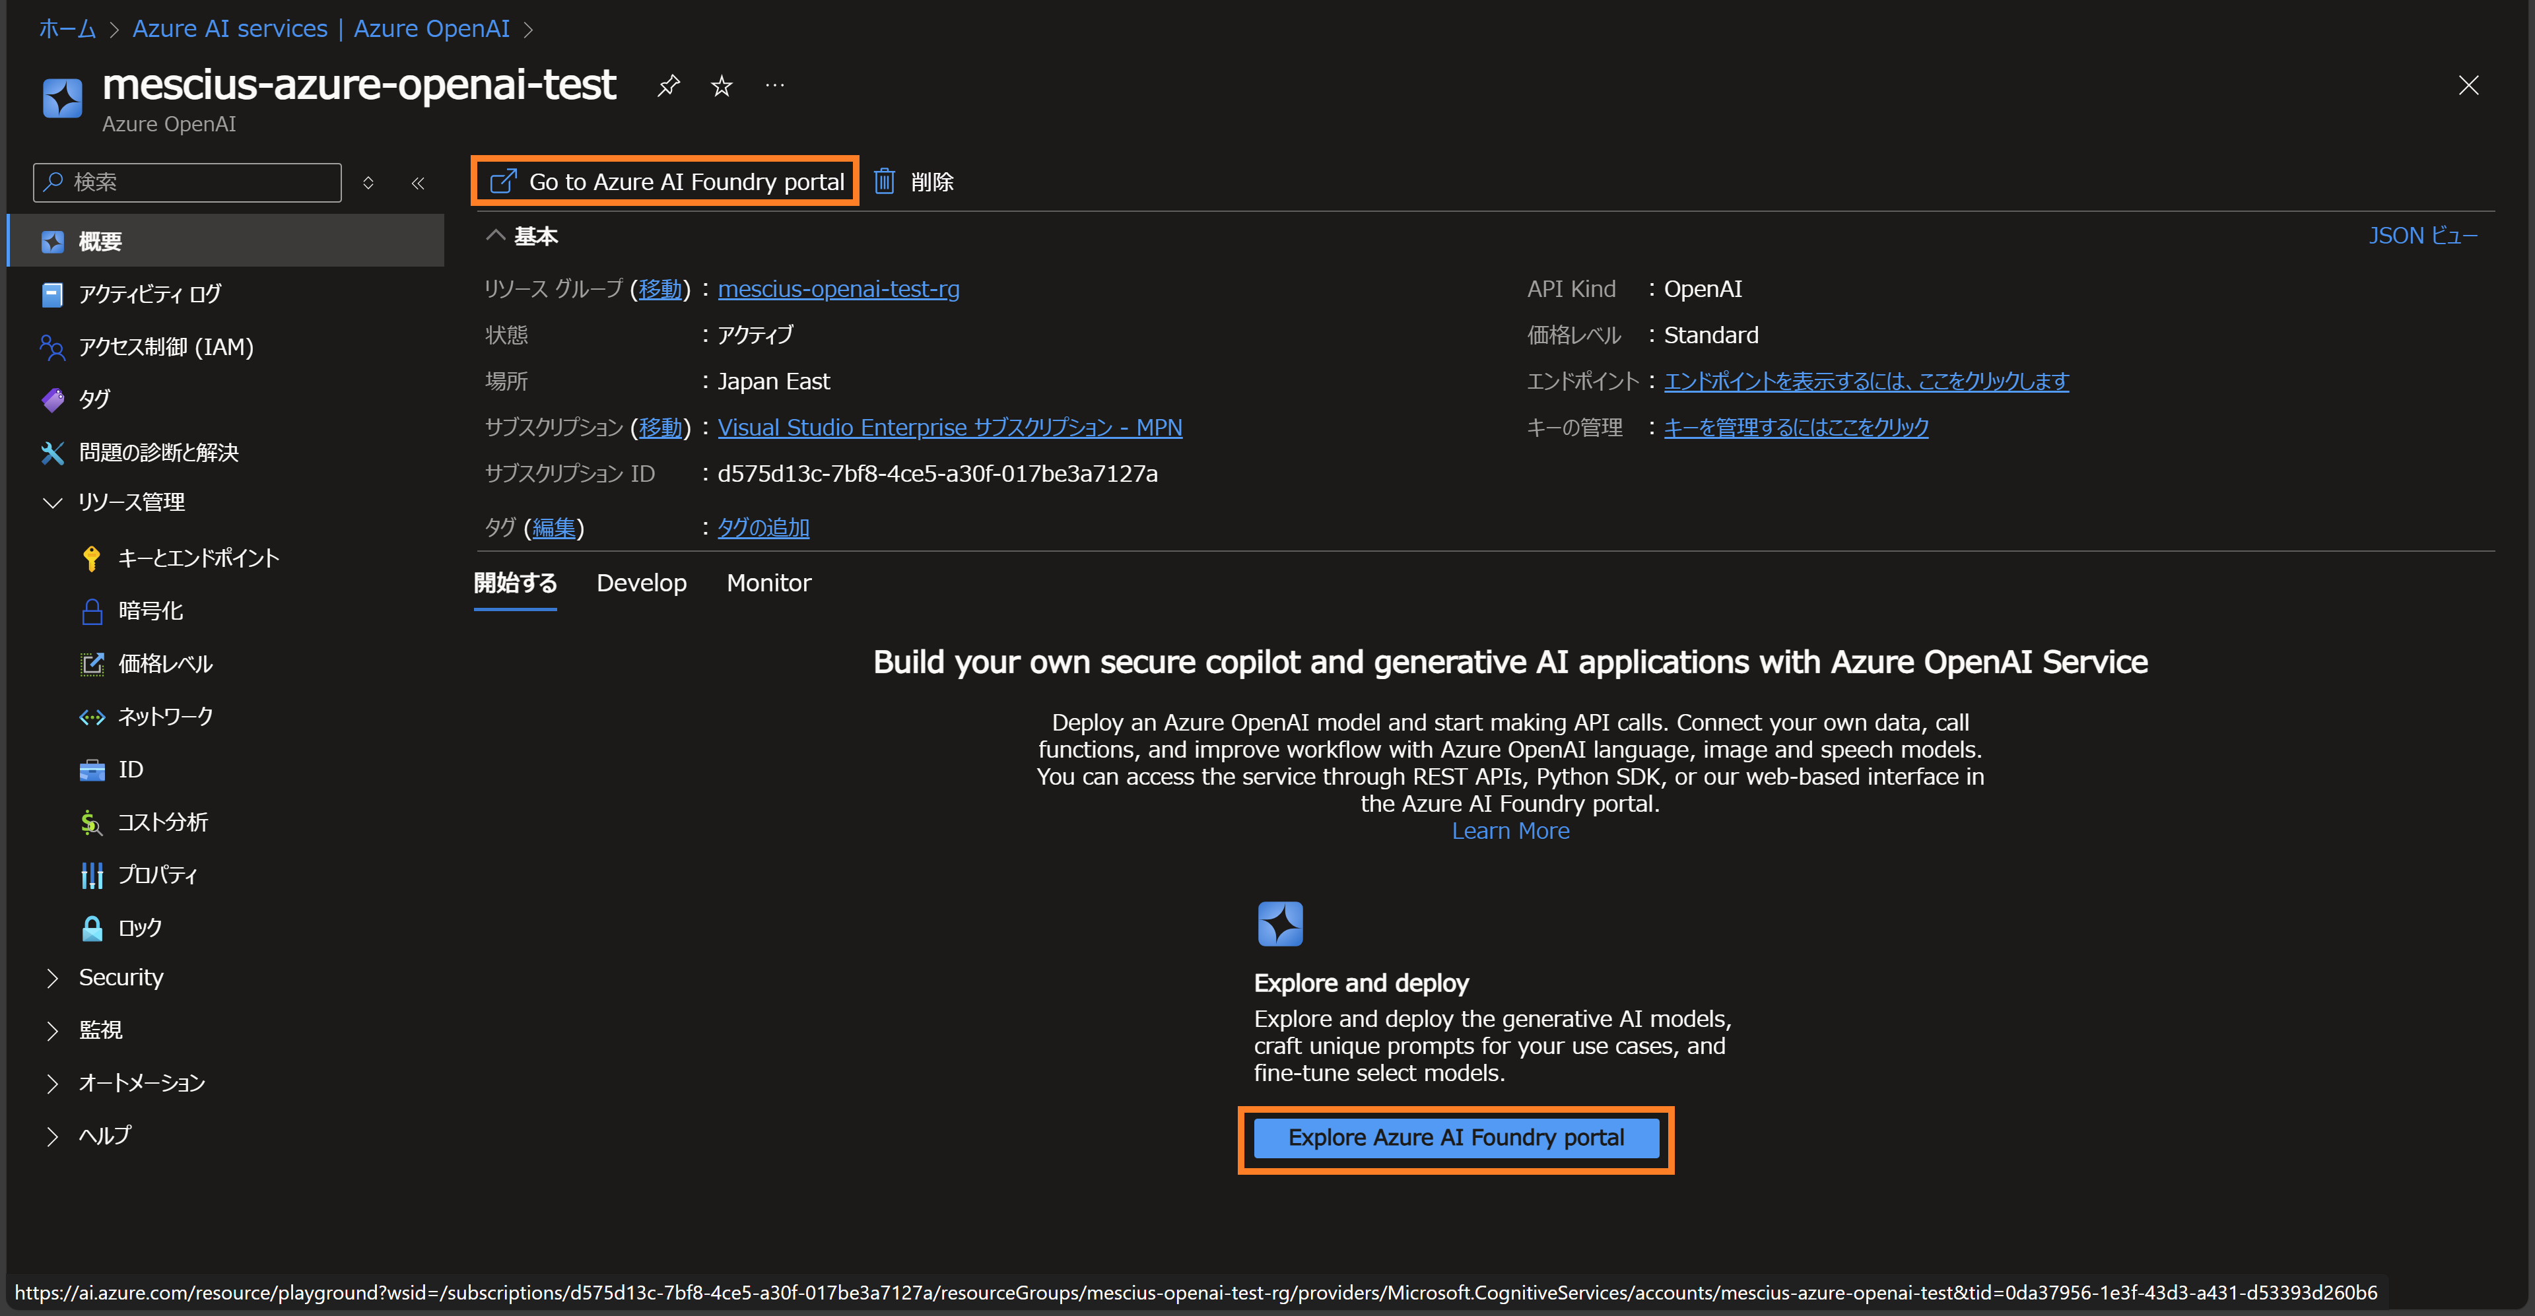Click the Explore and deploy sparkle icon
2535x1316 pixels.
coord(1279,925)
